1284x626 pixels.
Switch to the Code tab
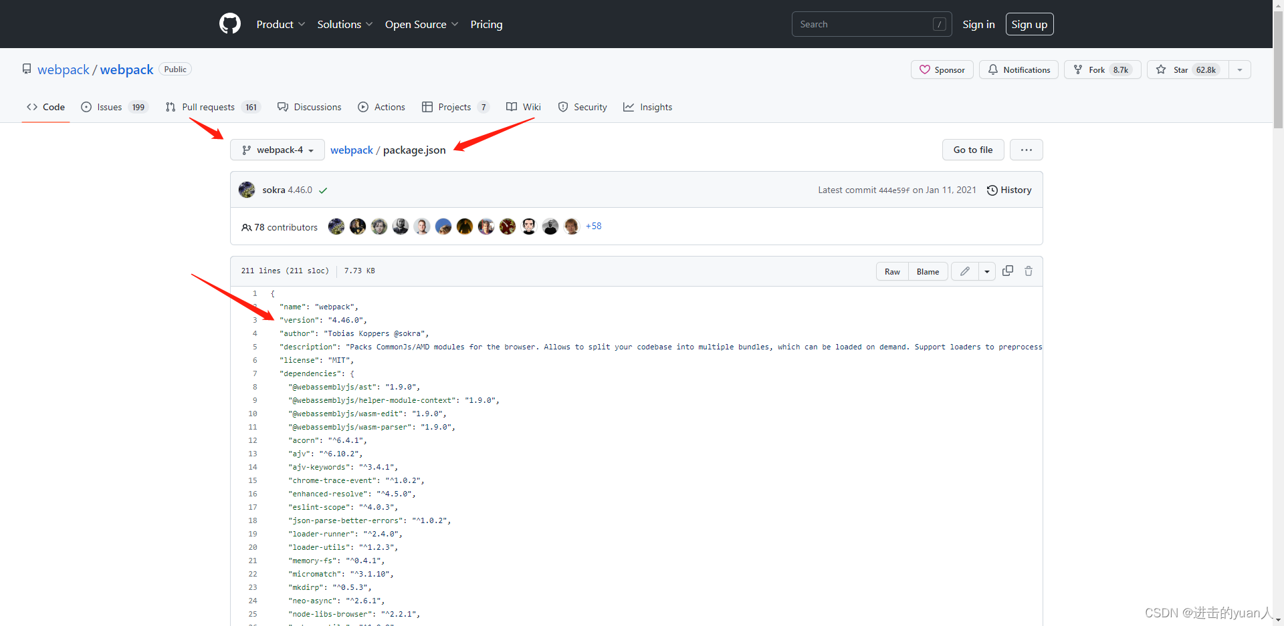click(45, 107)
